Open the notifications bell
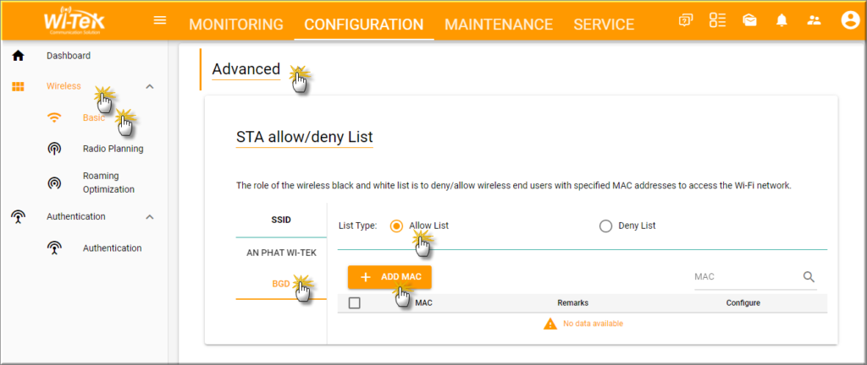 click(781, 20)
